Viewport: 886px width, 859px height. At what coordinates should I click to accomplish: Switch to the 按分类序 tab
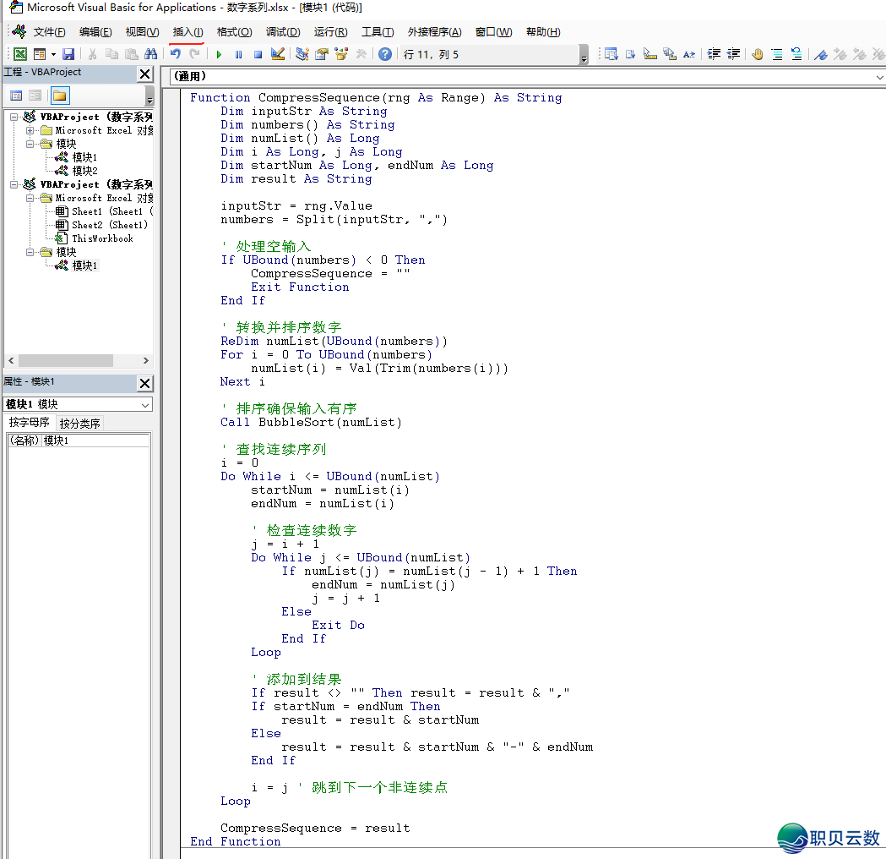point(79,423)
